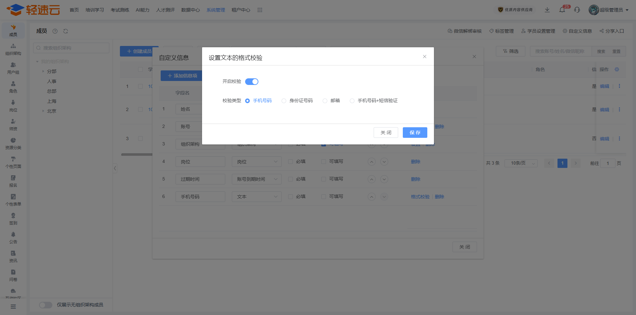Open 签到 in the left sidebar
Screen dimensions: 636x315
[x=13, y=219]
